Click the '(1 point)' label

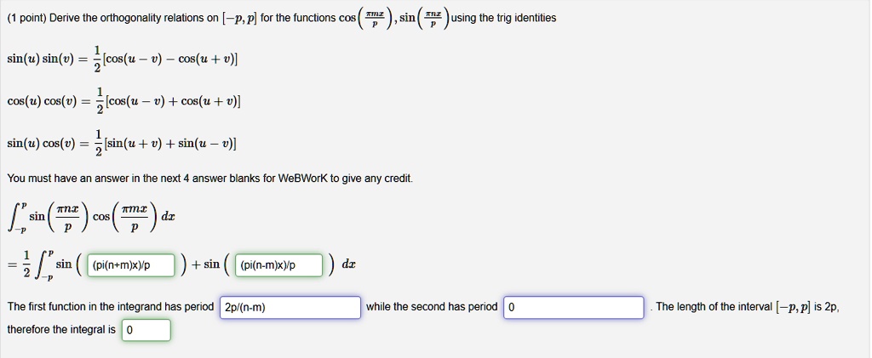point(27,18)
